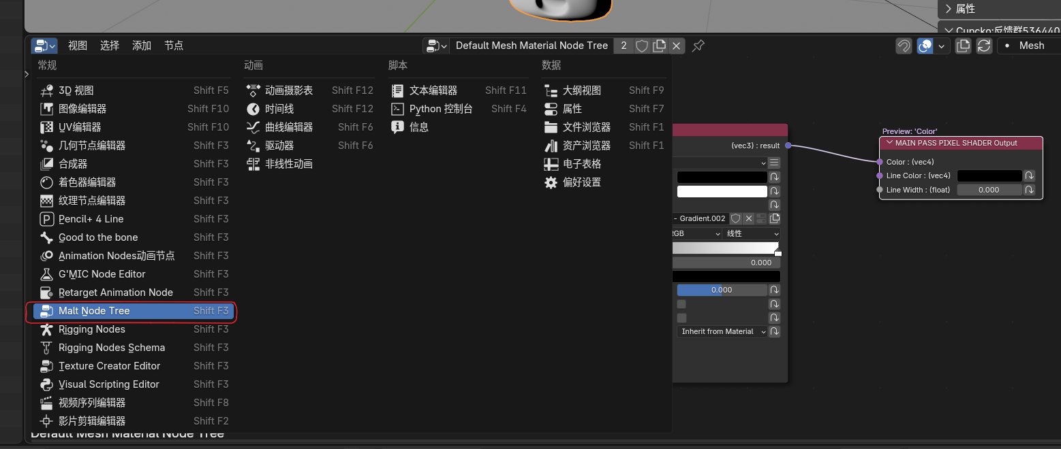Open the 3D 视图 editor type
Screen dimensions: 1061x449
[76, 90]
